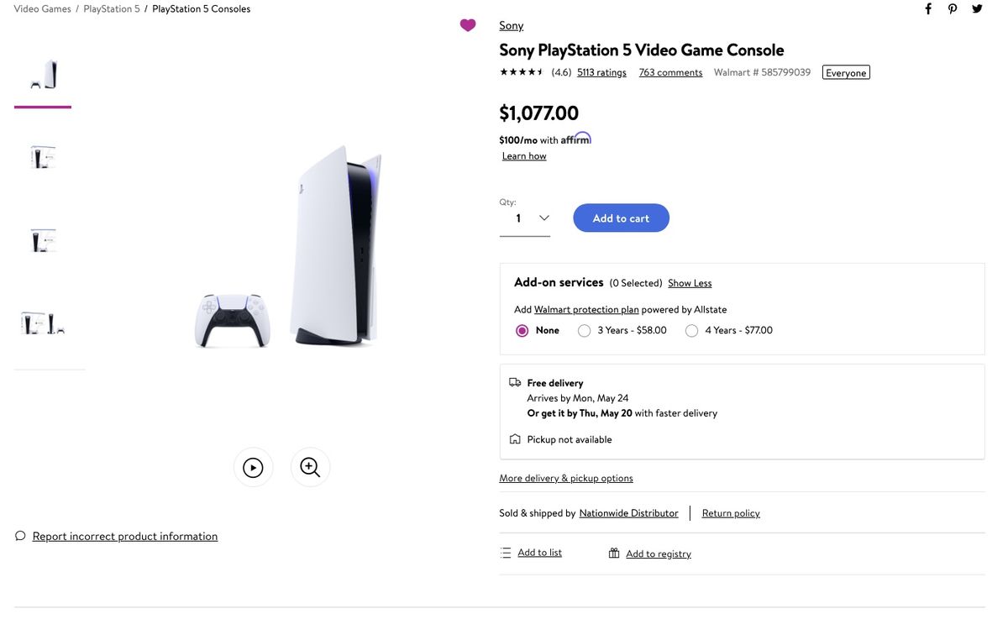Screen dimensions: 1008x635
Task: Click the Add to list icon
Action: click(x=505, y=552)
